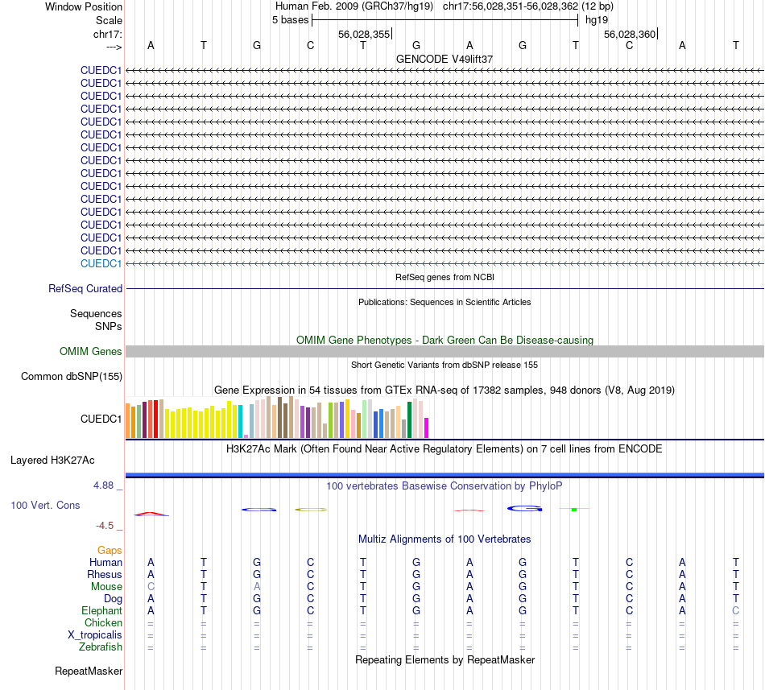The height and width of the screenshot is (690, 765).
Task: Click the gray C mismatch in Mouse row
Action: pos(151,587)
